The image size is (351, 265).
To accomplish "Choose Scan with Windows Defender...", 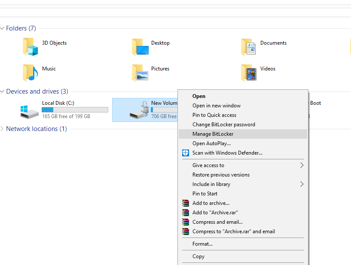I will (243, 153).
